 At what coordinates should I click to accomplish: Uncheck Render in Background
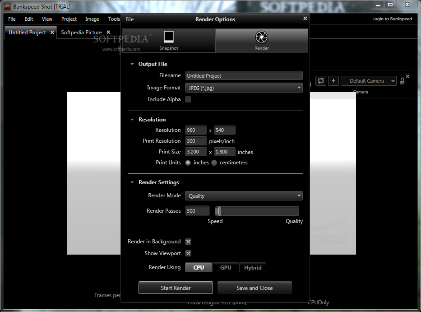click(188, 242)
